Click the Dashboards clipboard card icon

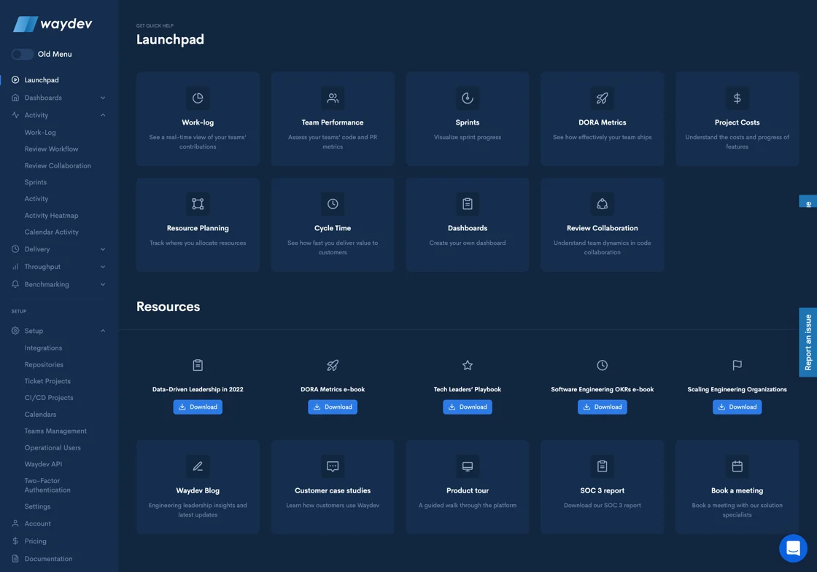point(468,203)
